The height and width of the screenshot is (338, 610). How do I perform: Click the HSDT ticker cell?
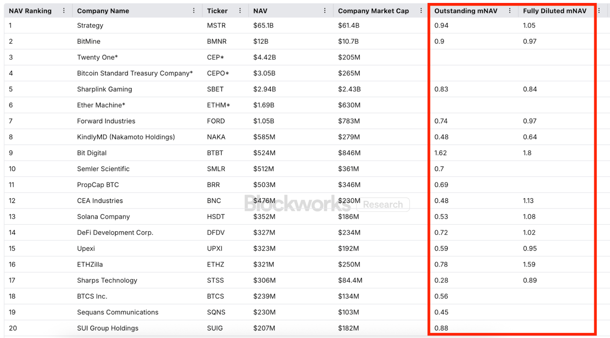coord(216,217)
